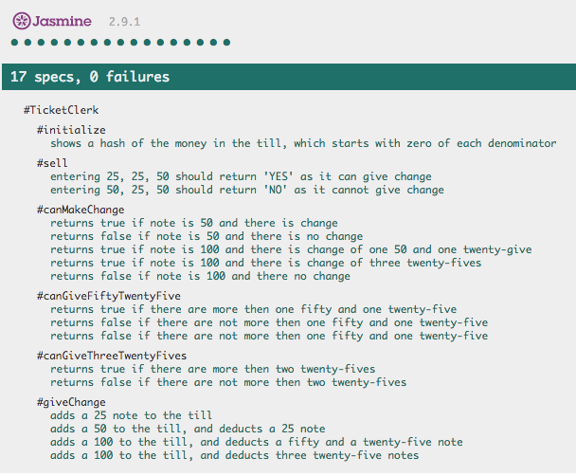Click the Jasmine logo
Viewport: 576px width, 476px height.
[52, 19]
